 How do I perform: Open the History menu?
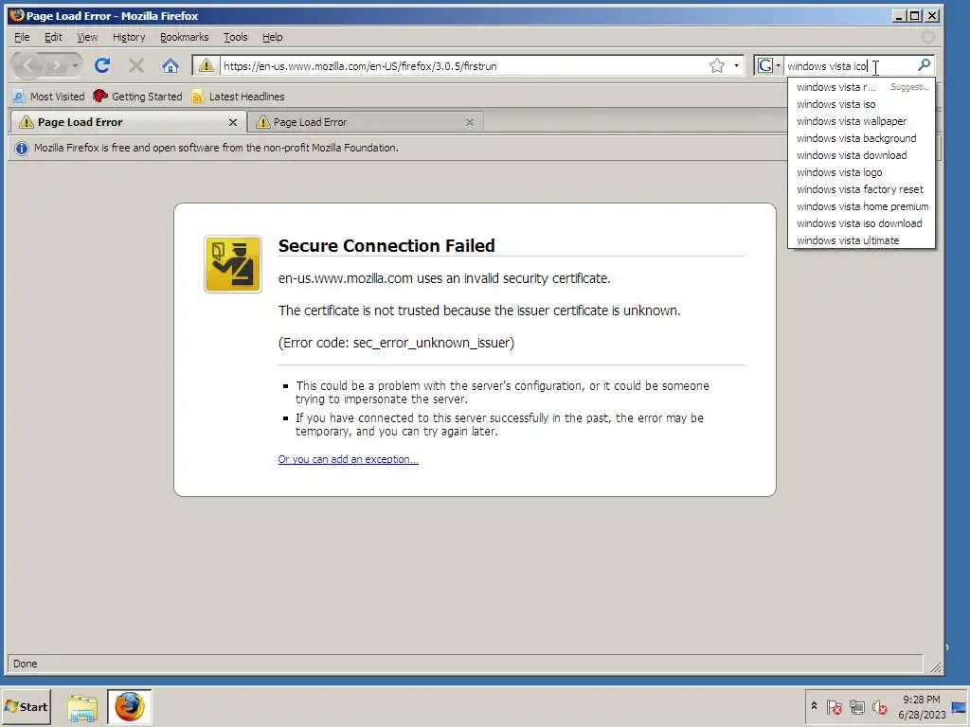click(129, 37)
